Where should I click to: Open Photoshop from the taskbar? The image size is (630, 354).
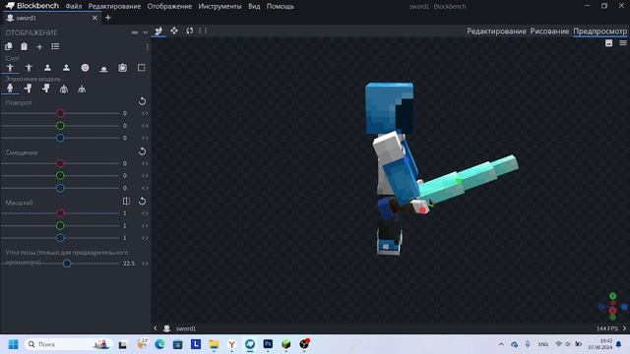point(268,344)
